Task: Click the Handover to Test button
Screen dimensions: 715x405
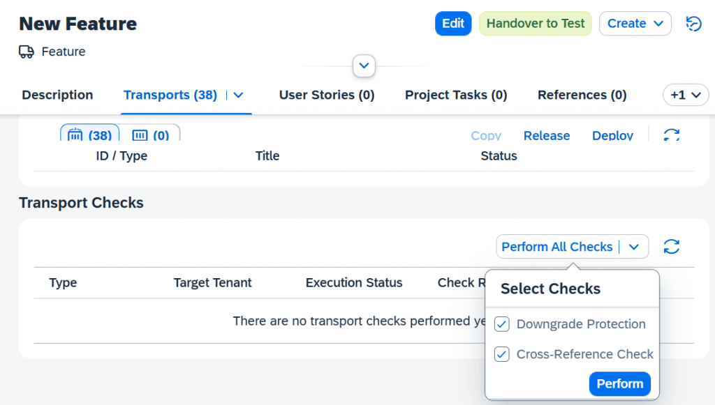Action: pyautogui.click(x=536, y=23)
